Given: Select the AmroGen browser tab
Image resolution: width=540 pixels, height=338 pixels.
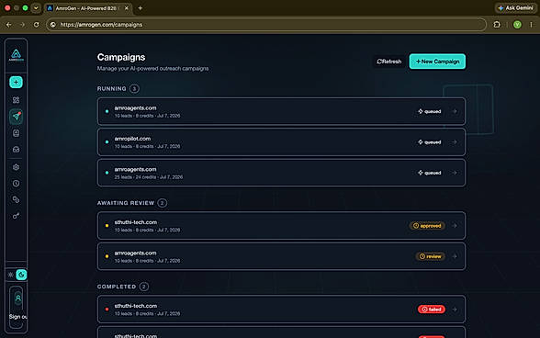Looking at the screenshot, I should [x=88, y=8].
